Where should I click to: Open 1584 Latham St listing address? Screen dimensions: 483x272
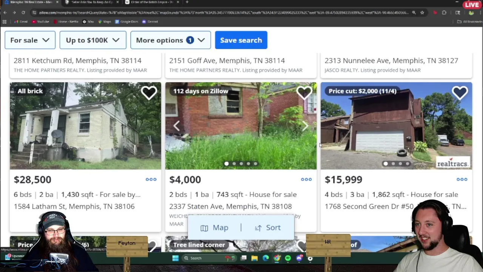(74, 206)
